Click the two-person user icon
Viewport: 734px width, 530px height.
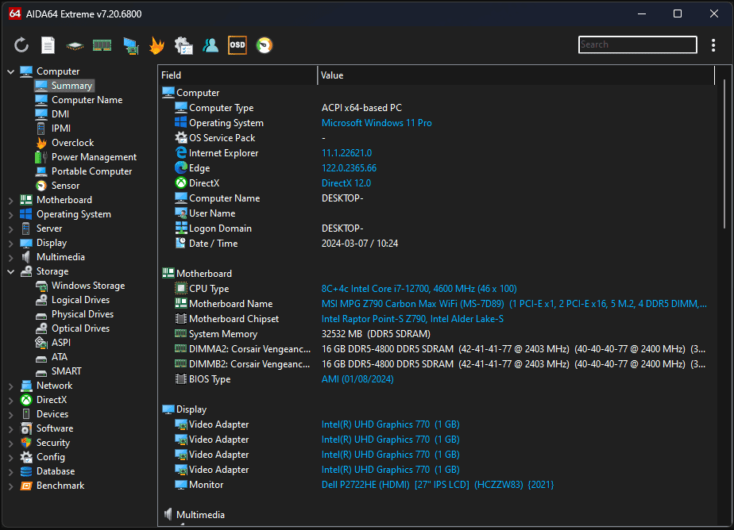coord(211,45)
